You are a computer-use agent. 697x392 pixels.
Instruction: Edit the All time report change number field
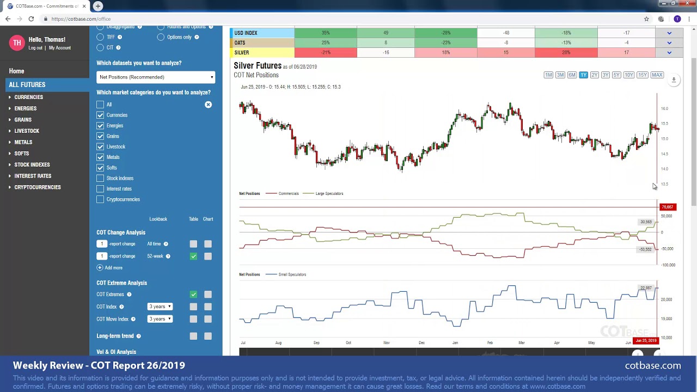[102, 244]
